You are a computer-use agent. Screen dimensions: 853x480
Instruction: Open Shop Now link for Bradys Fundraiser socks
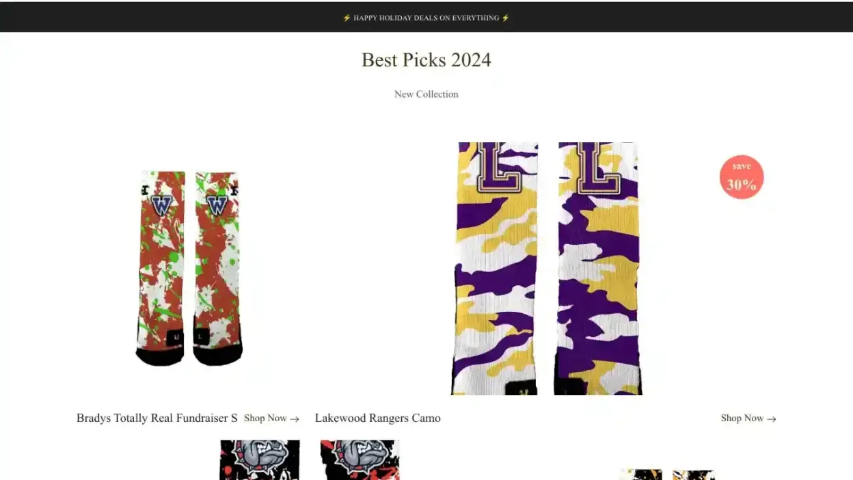(x=271, y=418)
